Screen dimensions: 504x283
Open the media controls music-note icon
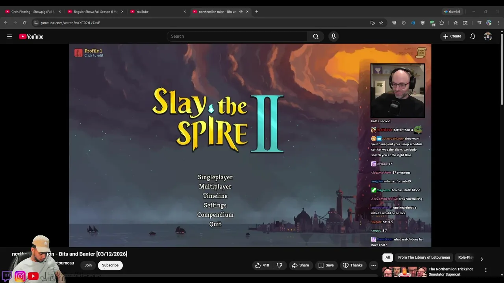(x=479, y=23)
